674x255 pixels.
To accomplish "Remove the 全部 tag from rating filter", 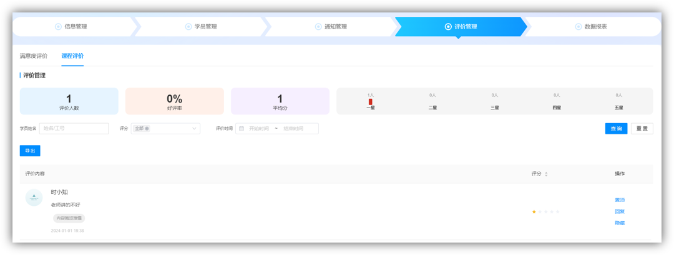I will point(147,129).
